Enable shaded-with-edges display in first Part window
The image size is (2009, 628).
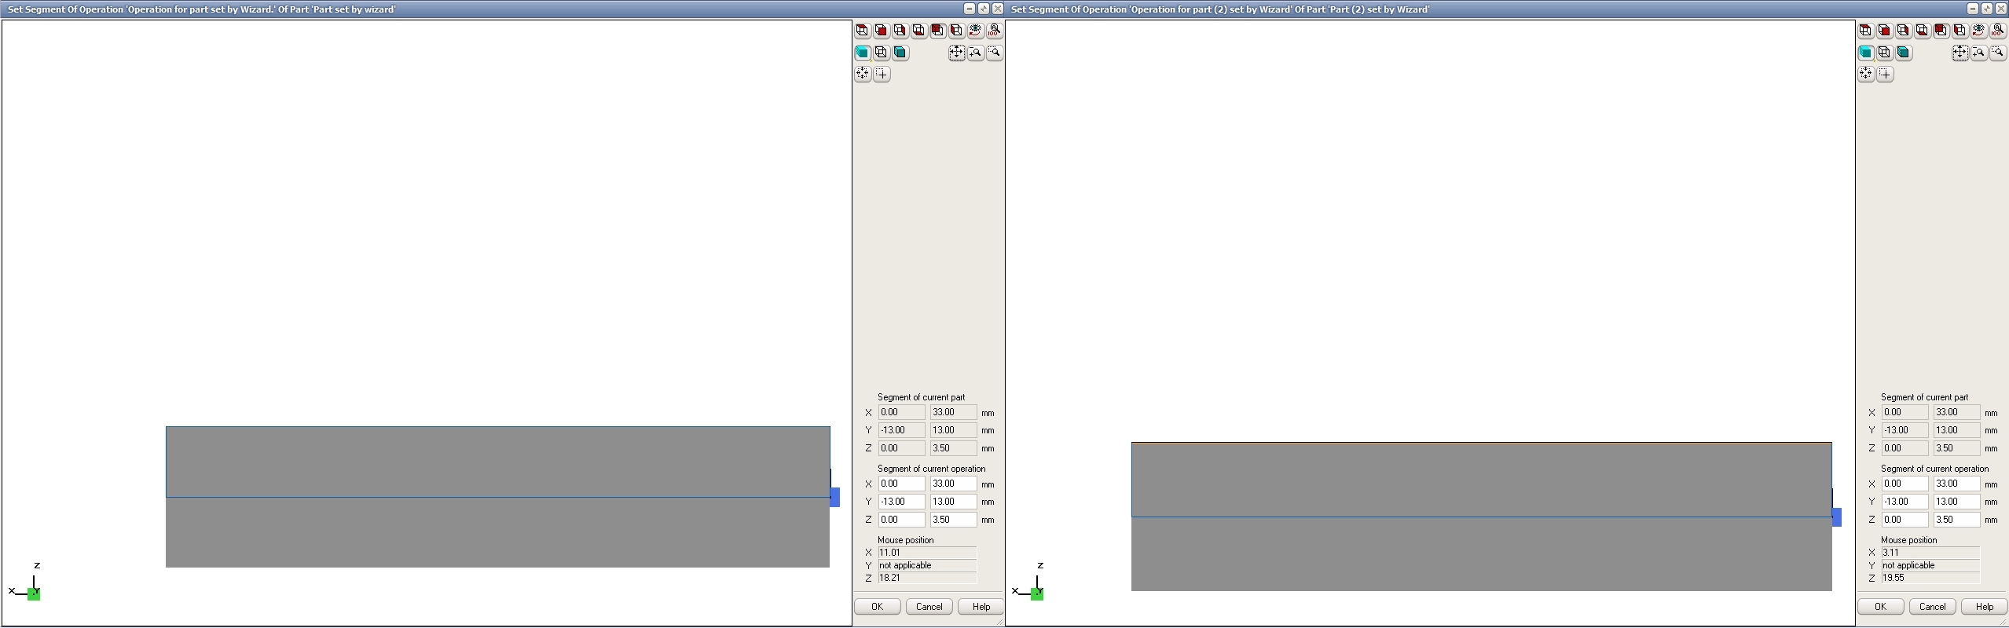point(900,53)
